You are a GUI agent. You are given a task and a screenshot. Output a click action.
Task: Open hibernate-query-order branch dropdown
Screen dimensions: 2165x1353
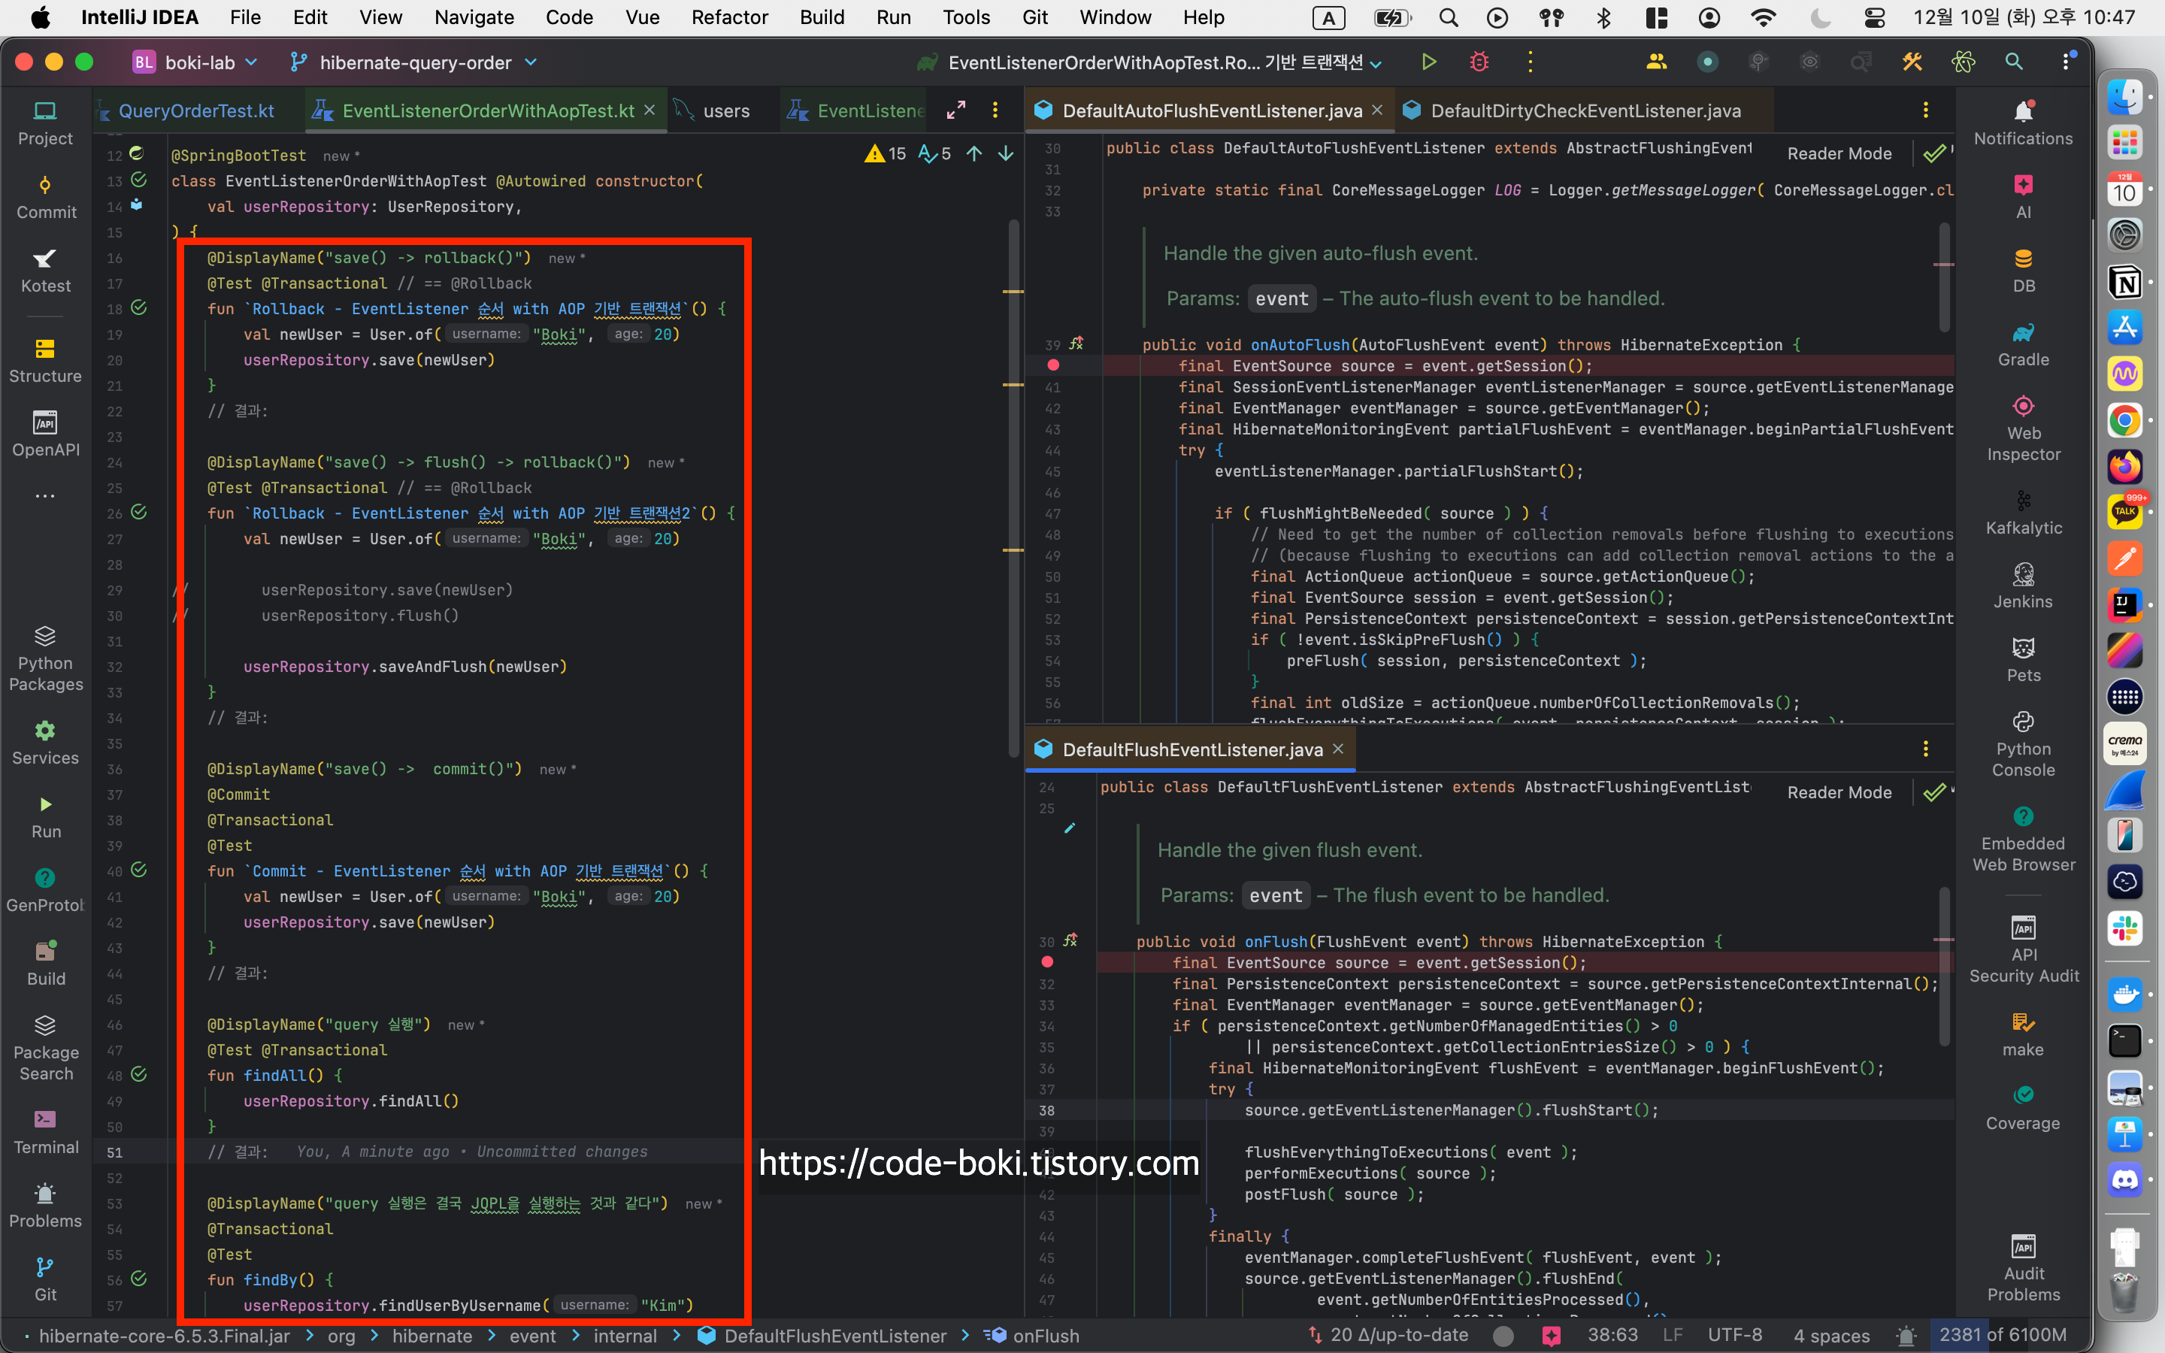click(x=415, y=62)
